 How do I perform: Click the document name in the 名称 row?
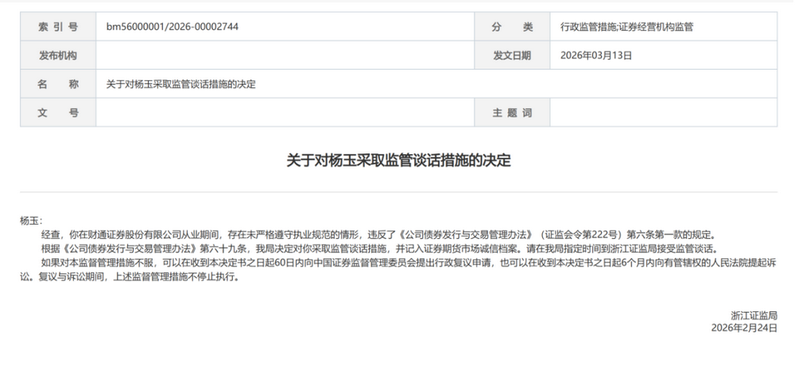(x=181, y=84)
